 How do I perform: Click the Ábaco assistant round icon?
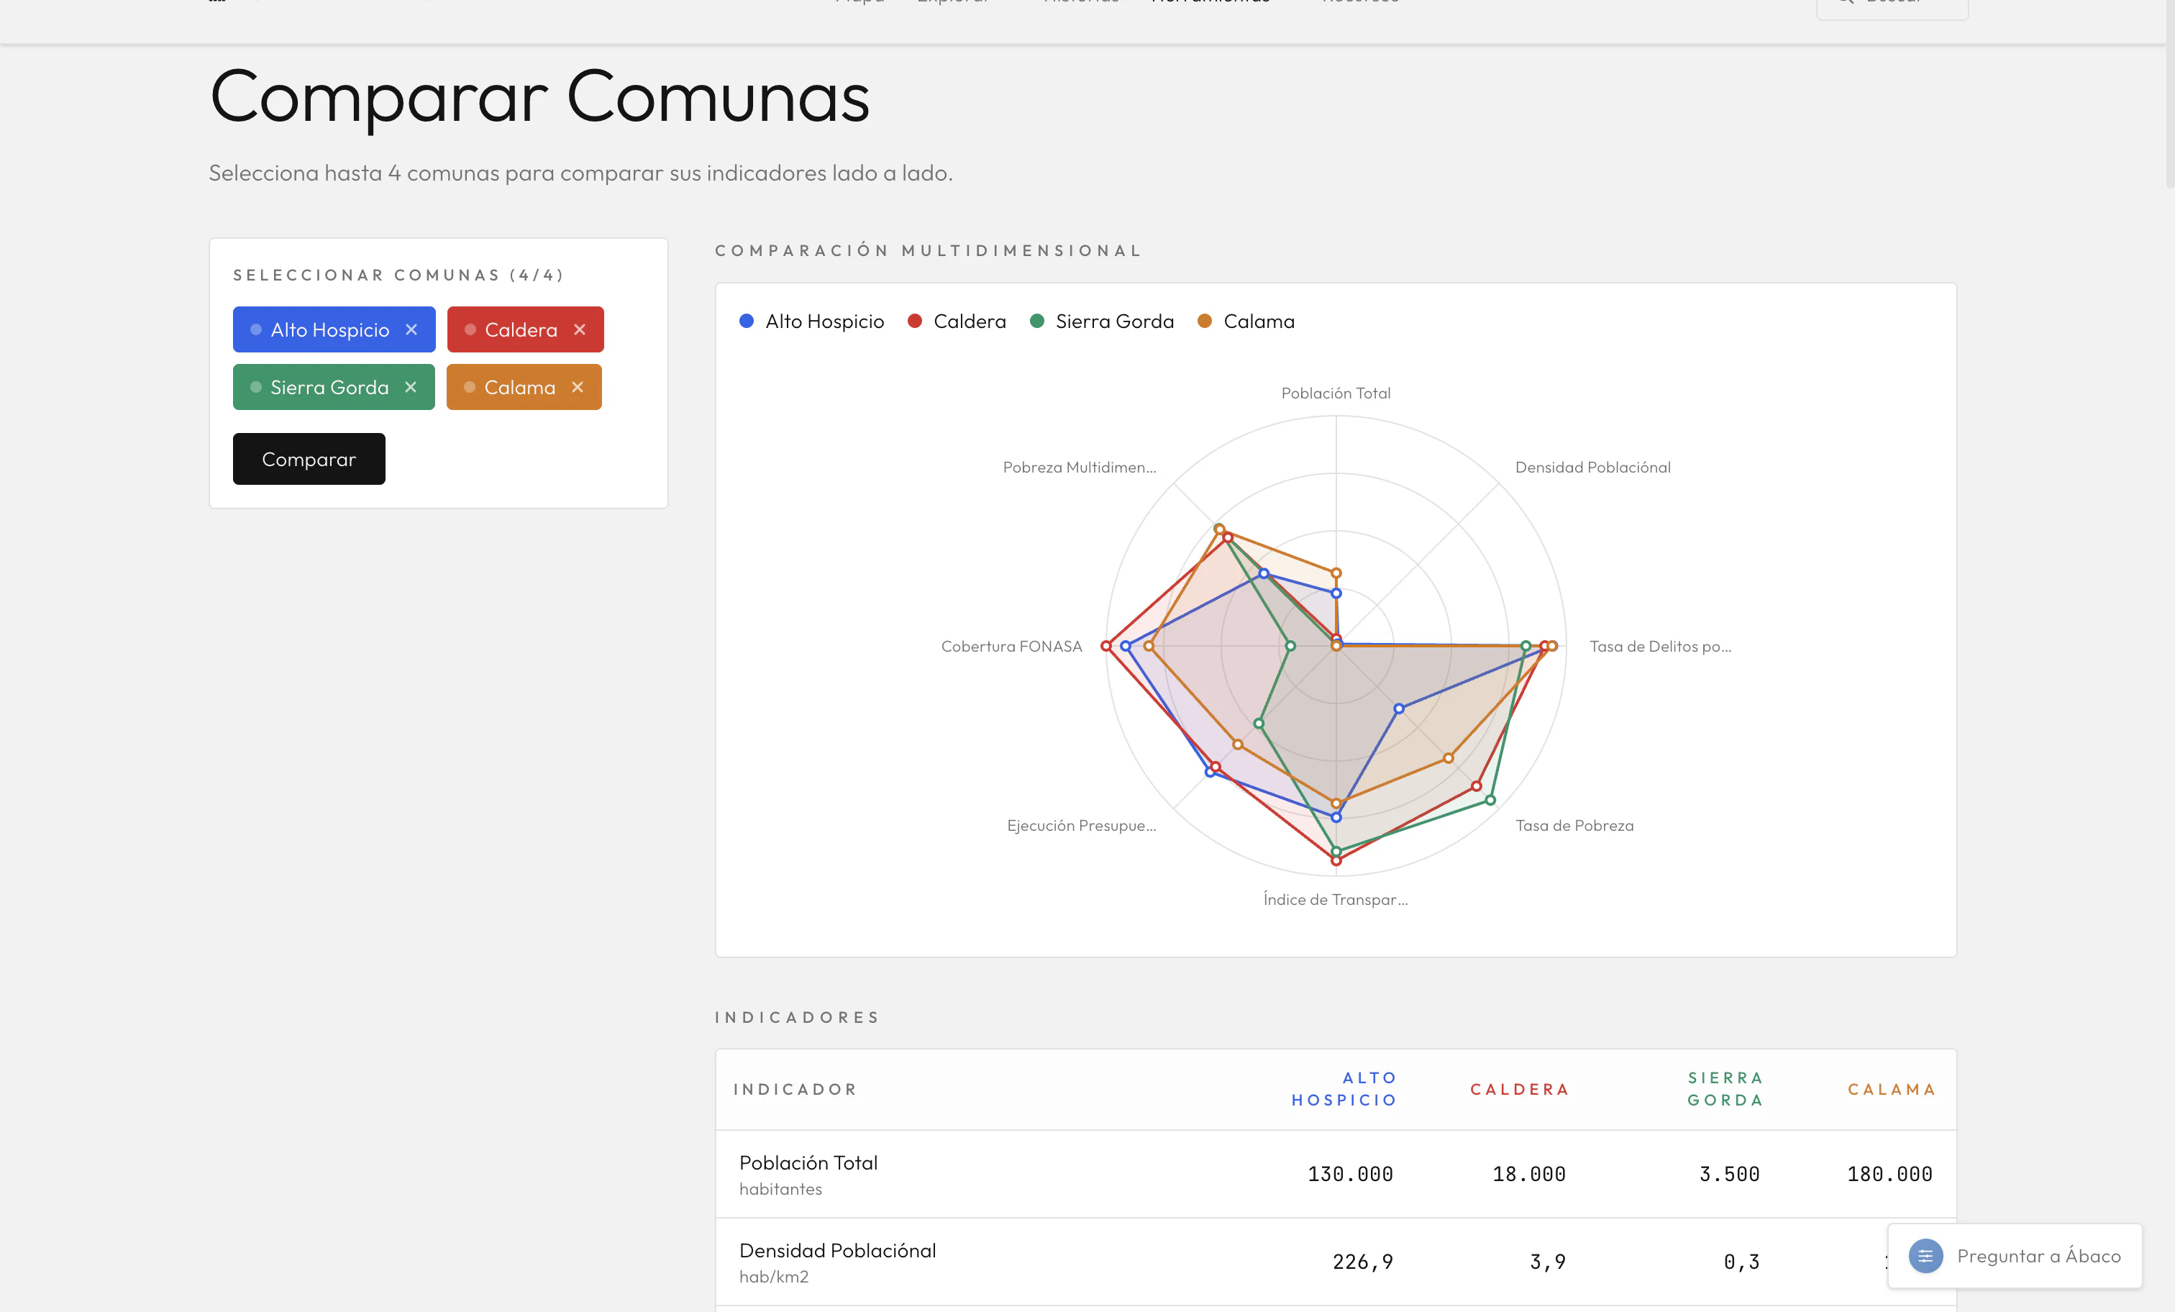(1925, 1255)
